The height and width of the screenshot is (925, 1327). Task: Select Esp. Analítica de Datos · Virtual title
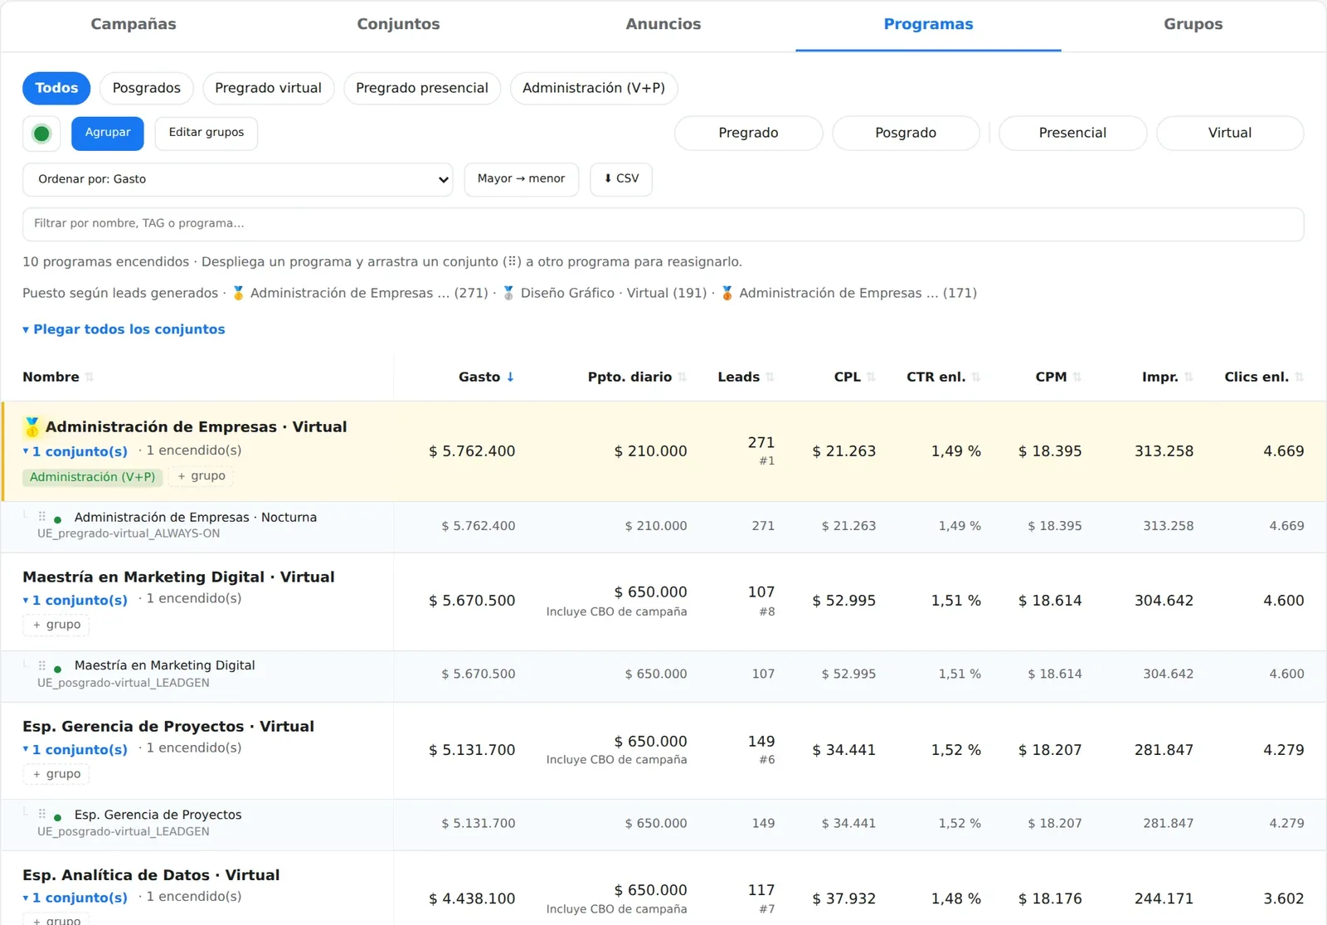[151, 875]
